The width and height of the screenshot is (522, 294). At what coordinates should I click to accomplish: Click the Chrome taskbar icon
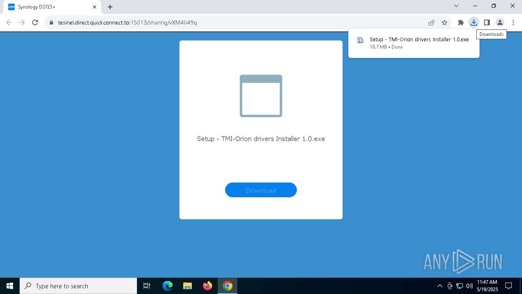point(228,286)
